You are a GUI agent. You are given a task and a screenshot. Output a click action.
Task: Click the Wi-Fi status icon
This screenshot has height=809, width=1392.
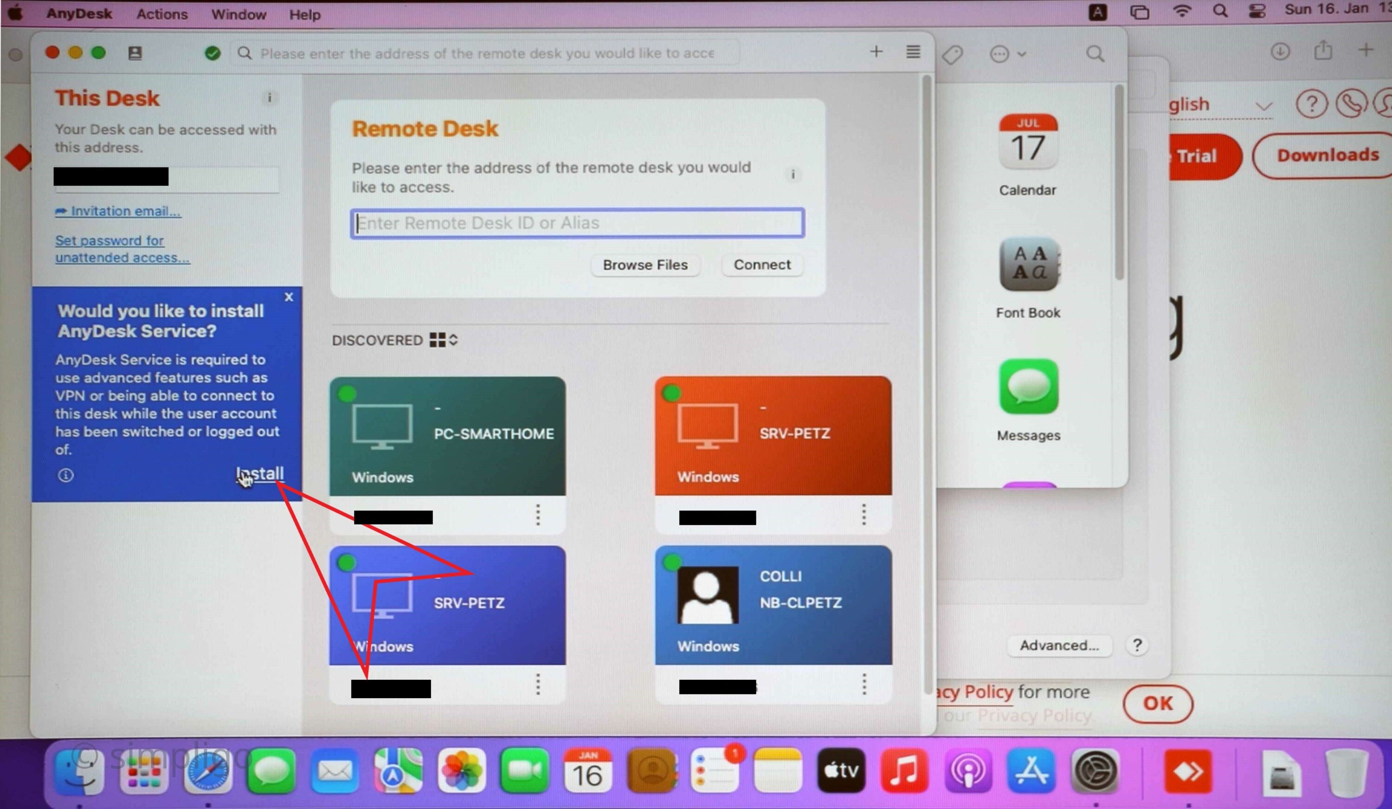click(x=1181, y=12)
